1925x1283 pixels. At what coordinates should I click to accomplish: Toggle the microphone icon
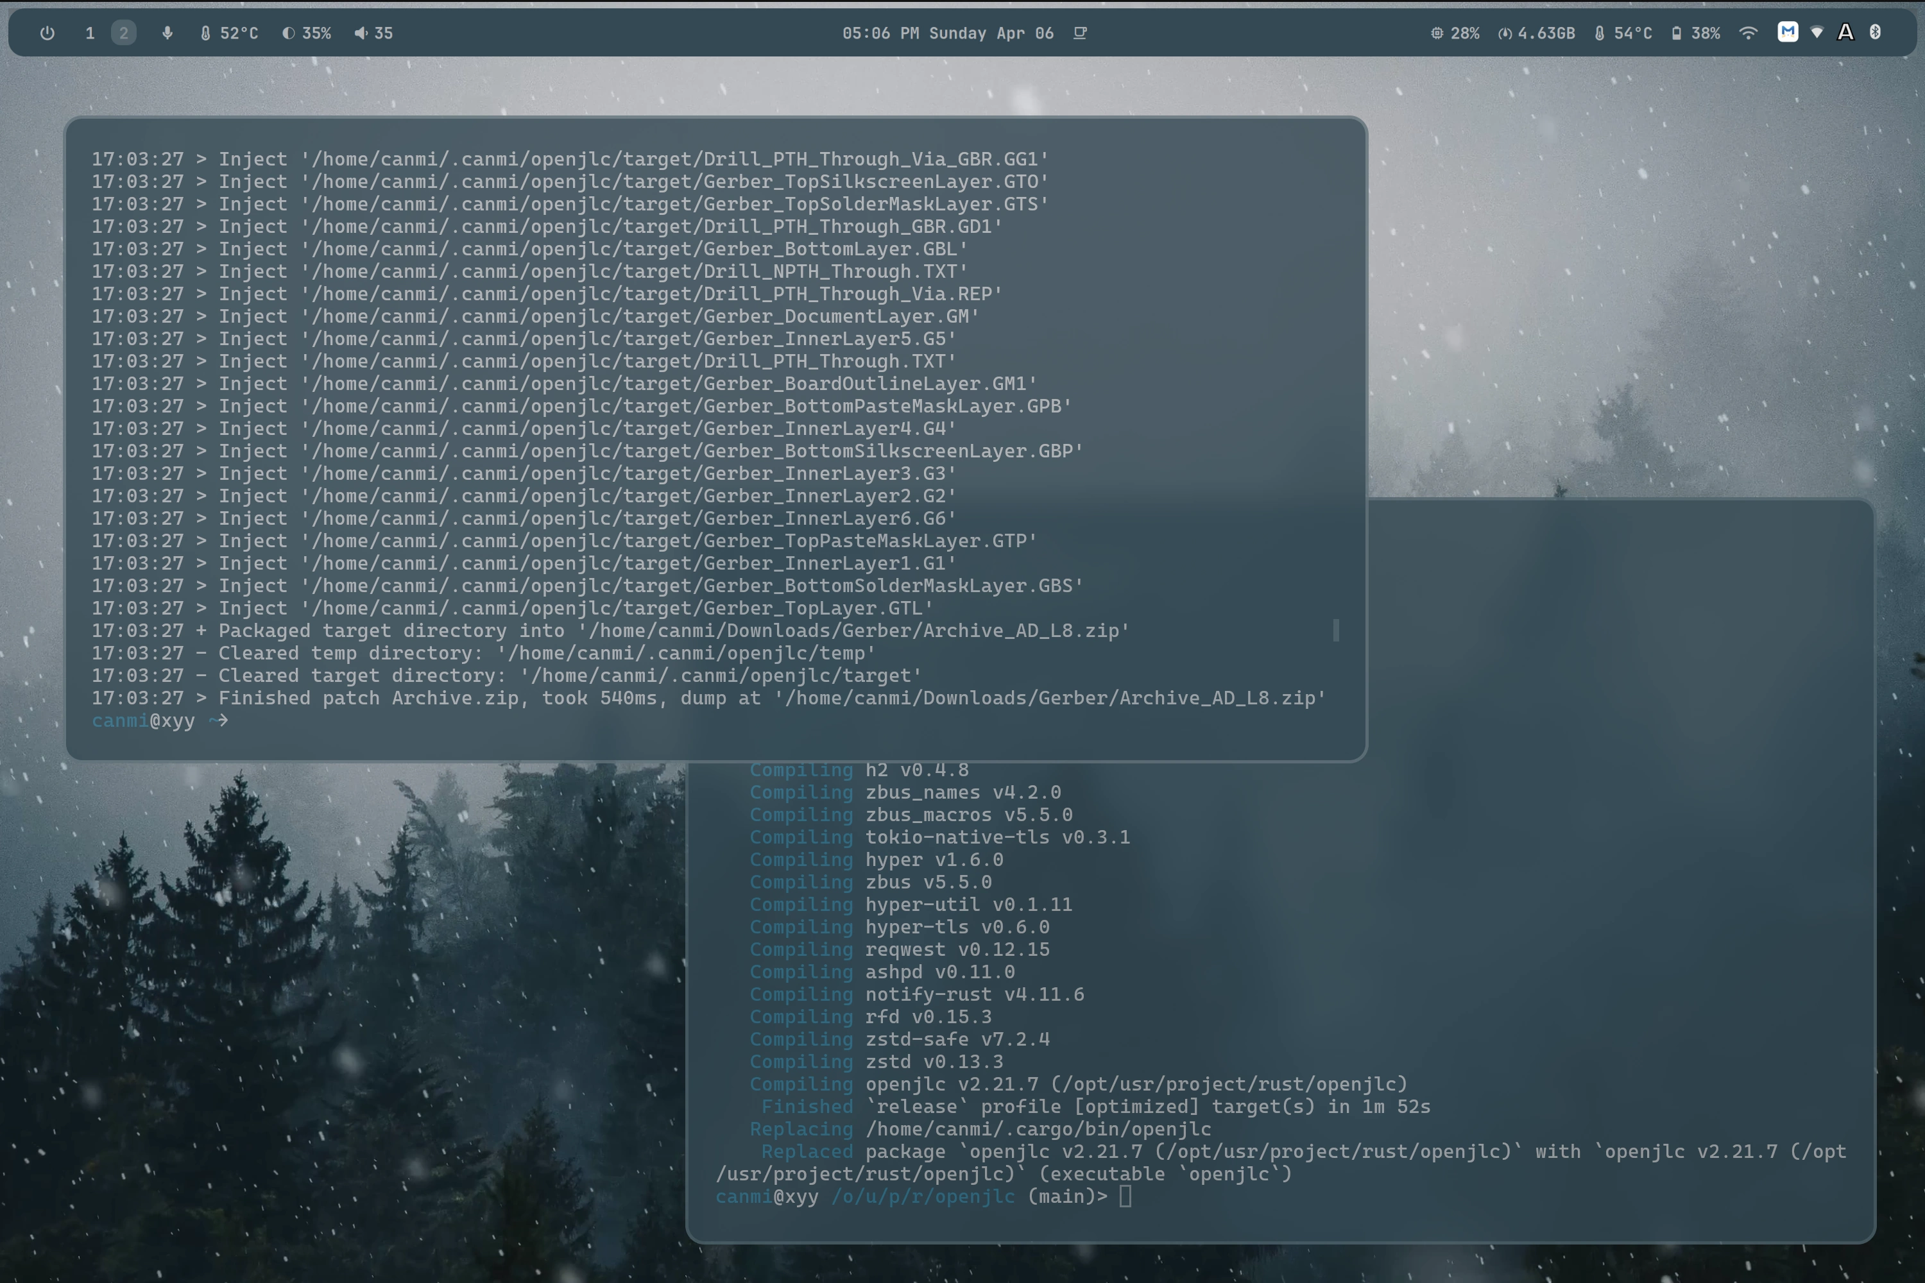167,33
